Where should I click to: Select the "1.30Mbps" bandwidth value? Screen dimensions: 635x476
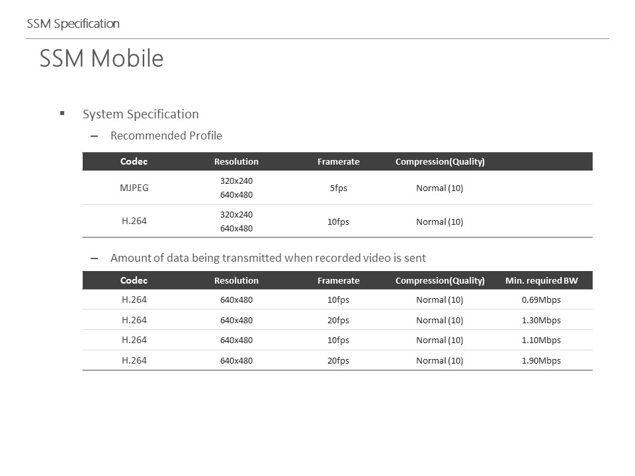(x=542, y=320)
